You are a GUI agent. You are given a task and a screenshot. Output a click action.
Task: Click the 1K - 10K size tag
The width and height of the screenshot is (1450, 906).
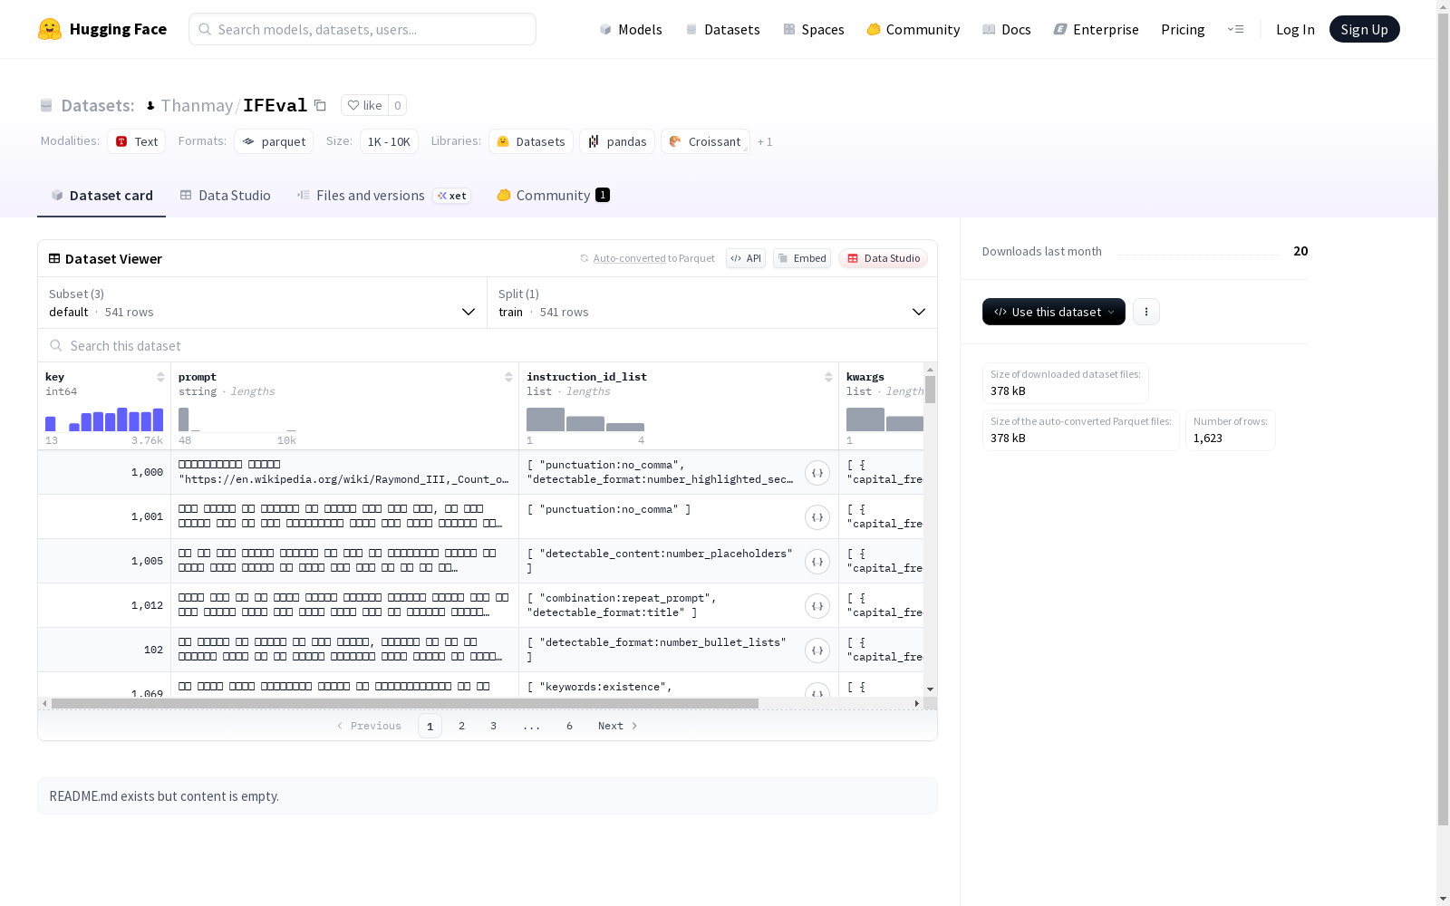point(389,141)
